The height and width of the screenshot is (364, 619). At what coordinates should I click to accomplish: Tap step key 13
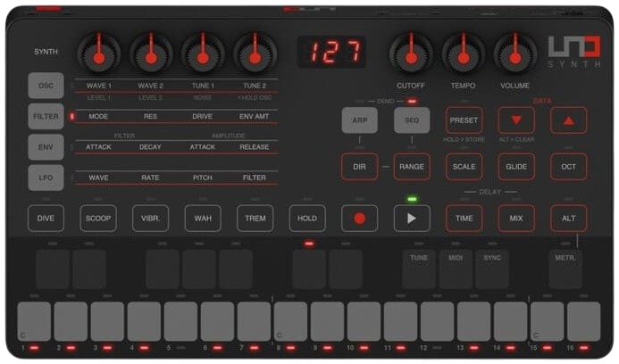click(474, 321)
